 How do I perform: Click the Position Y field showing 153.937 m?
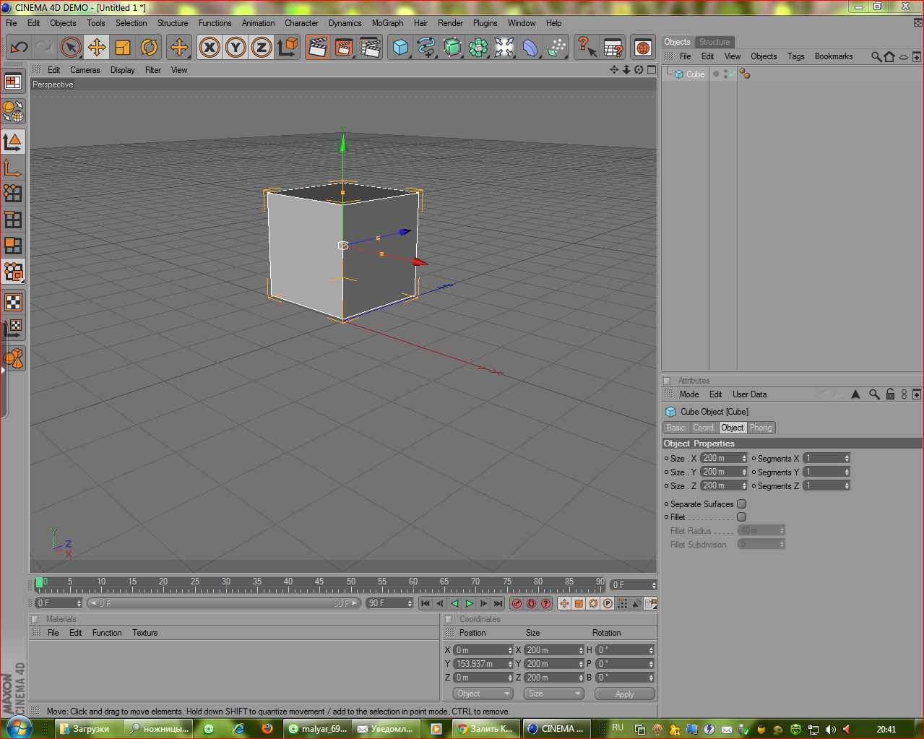coord(480,664)
